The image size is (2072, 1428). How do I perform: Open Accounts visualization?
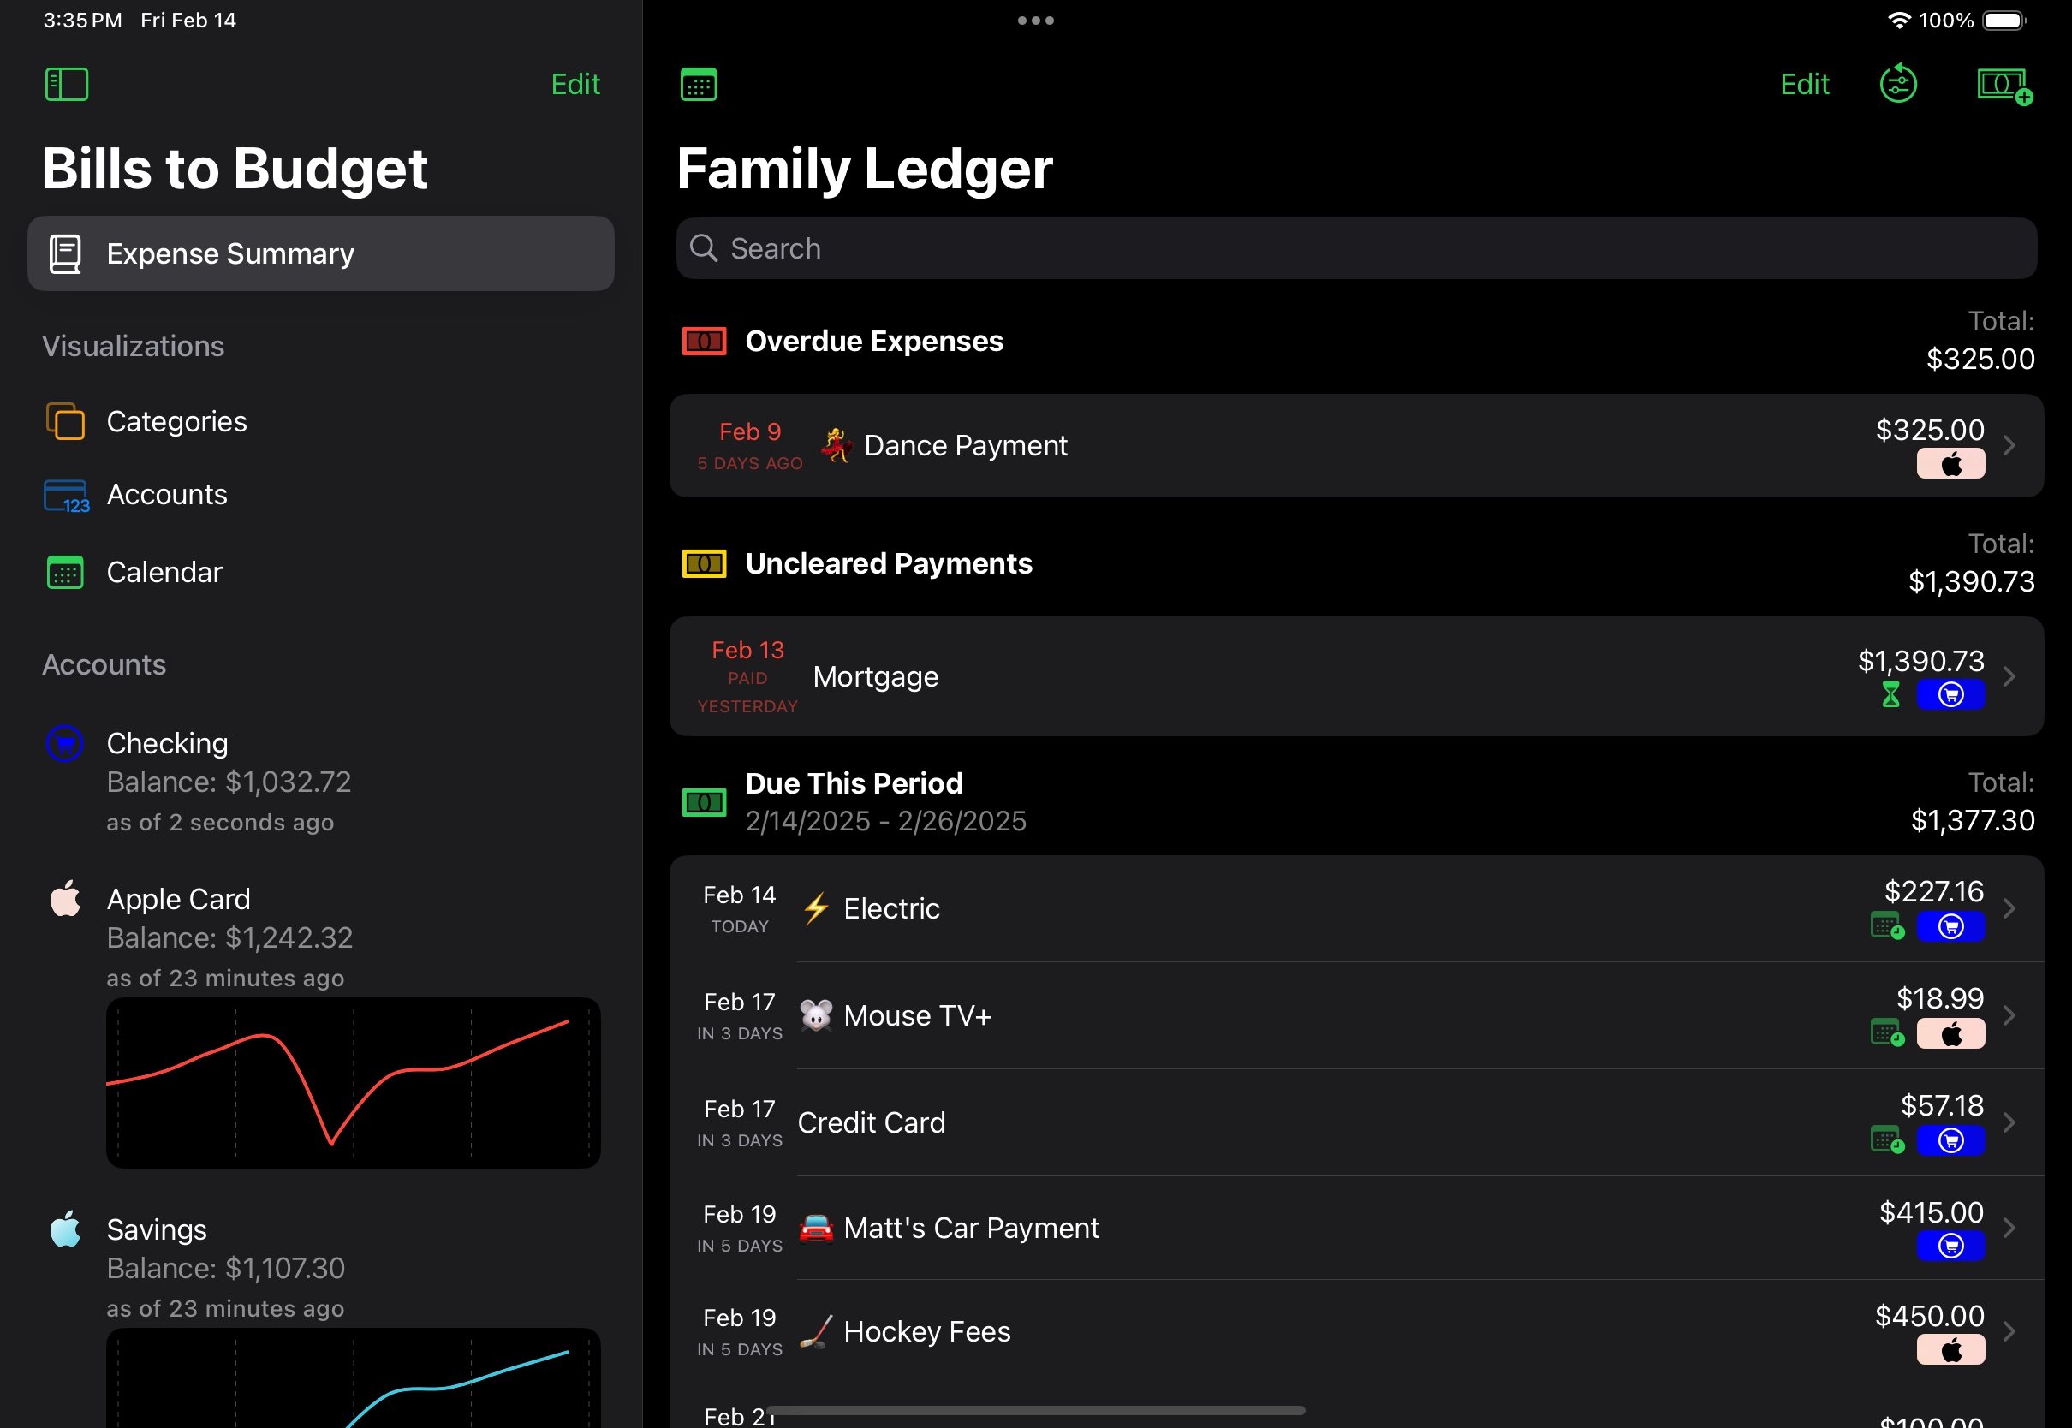(166, 495)
